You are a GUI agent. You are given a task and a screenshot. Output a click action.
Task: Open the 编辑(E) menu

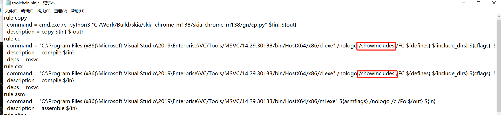pos(27,11)
